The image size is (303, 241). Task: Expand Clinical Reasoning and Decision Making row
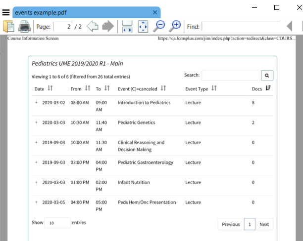click(x=36, y=142)
